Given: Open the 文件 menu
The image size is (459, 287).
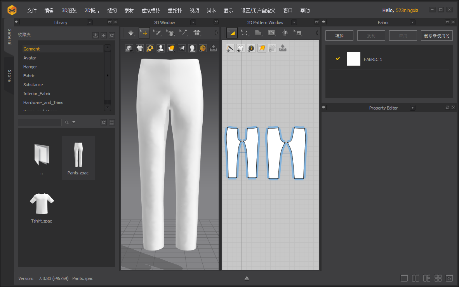Looking at the screenshot, I should point(32,10).
